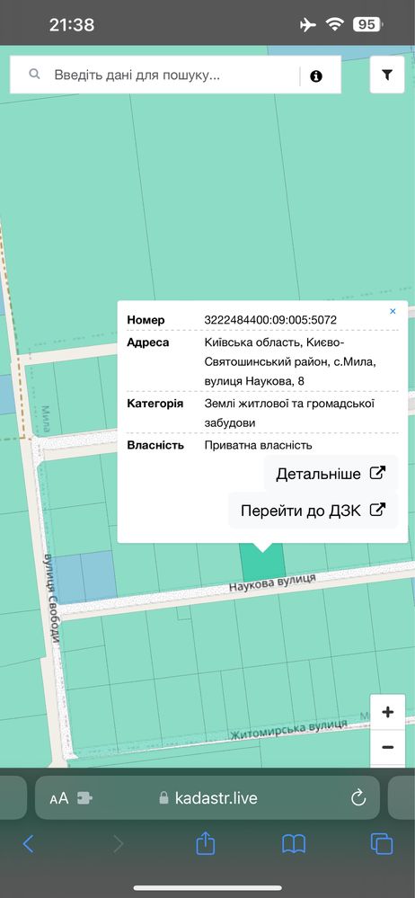Open Детальніше parcel details
The width and height of the screenshot is (415, 898).
pyautogui.click(x=331, y=474)
